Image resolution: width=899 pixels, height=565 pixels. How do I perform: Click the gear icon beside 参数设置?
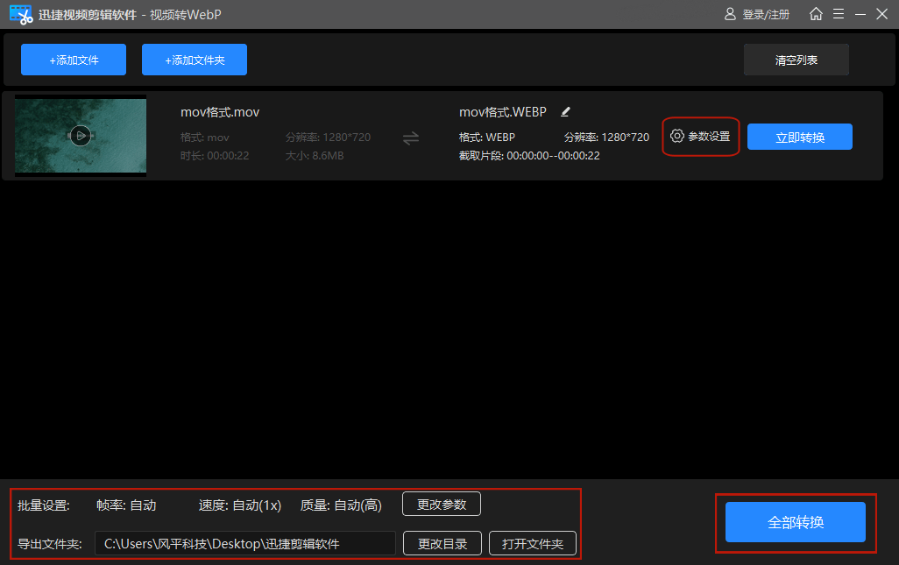click(677, 136)
